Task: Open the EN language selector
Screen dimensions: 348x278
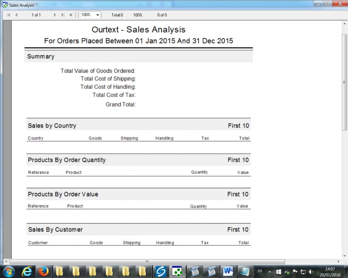Action: (260, 271)
